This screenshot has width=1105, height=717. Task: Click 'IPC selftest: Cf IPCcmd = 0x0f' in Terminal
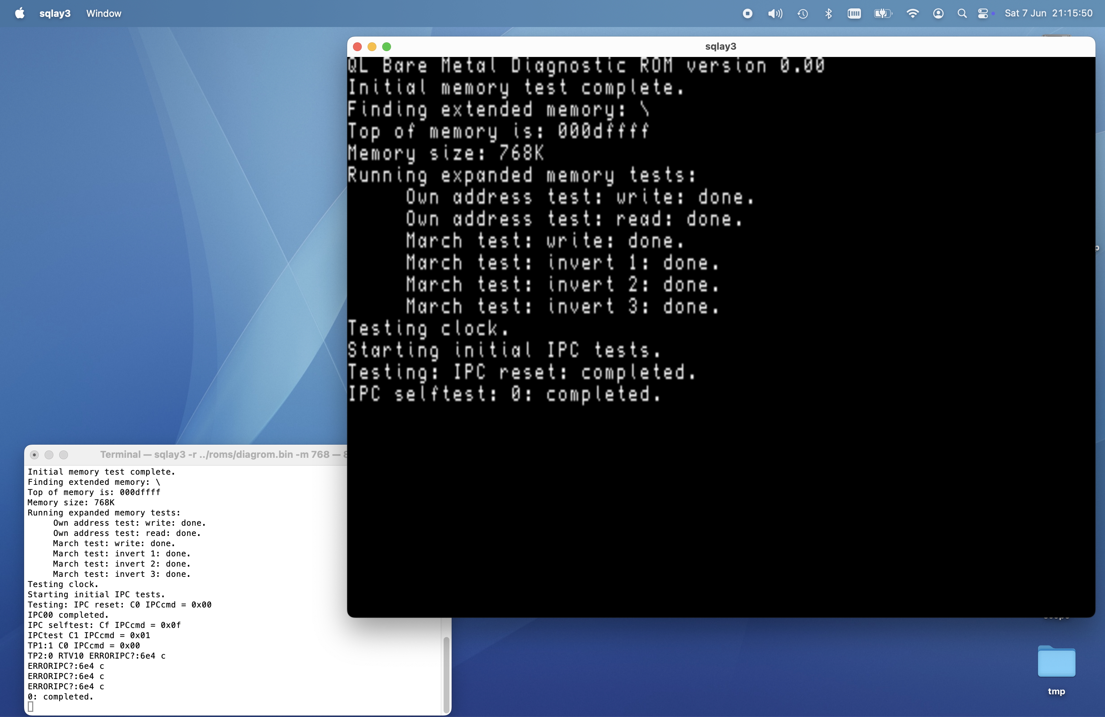pos(104,625)
